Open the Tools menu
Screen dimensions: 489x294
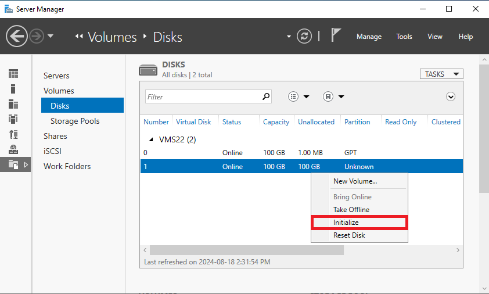click(404, 37)
